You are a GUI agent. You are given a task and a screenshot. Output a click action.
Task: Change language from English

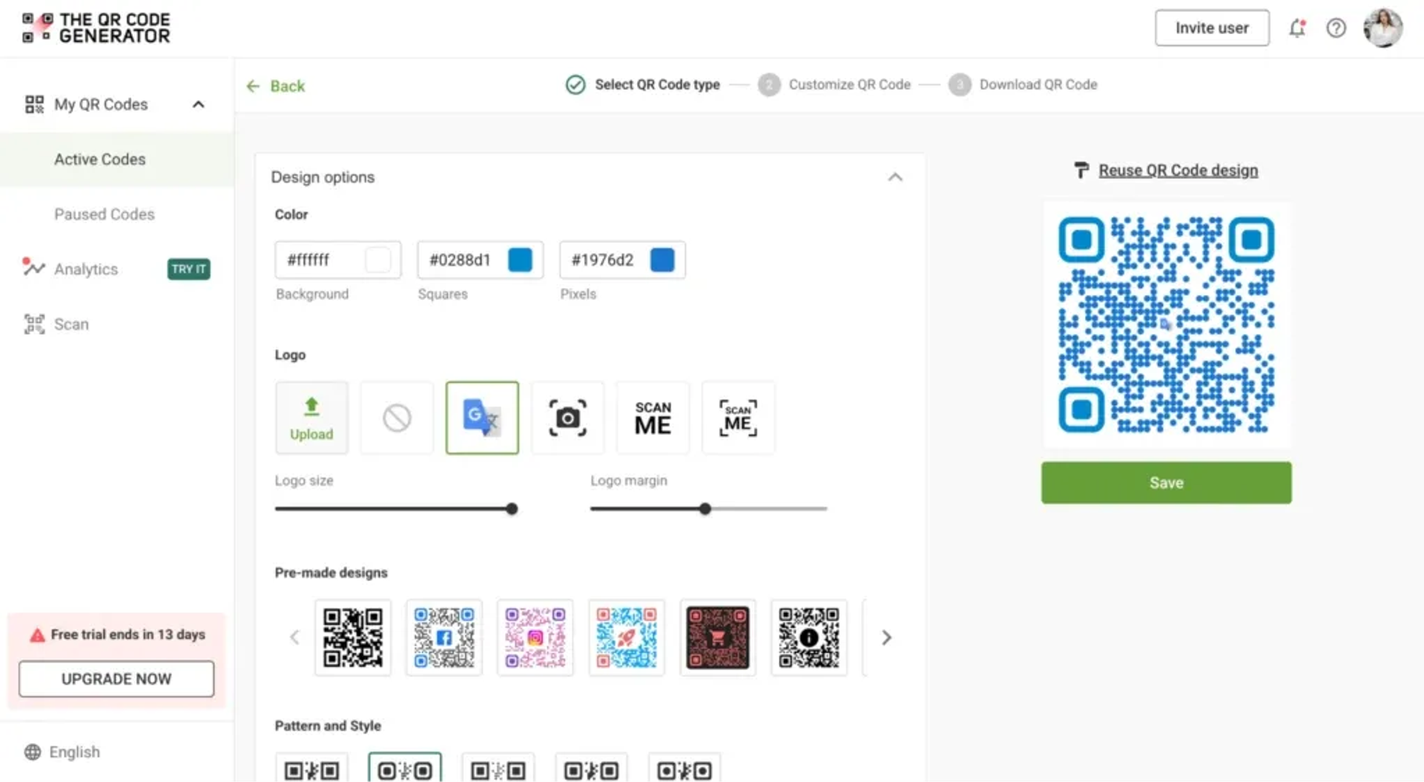[x=74, y=752]
